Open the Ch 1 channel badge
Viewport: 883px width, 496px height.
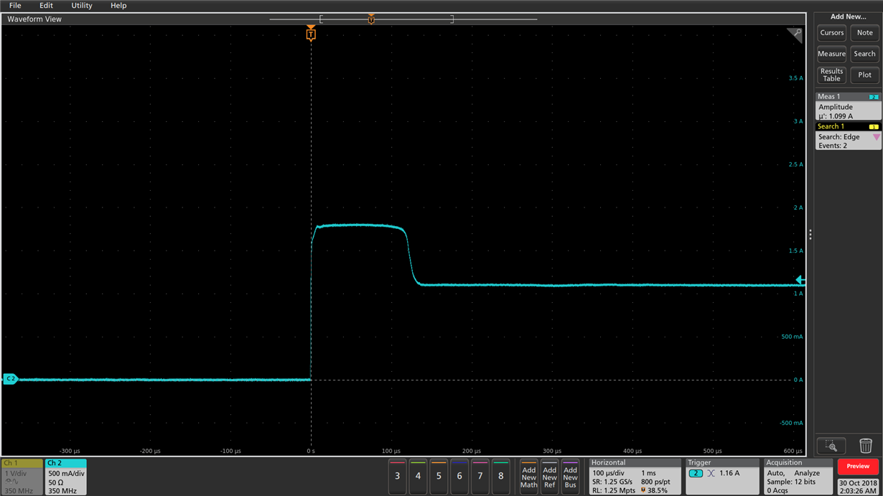coord(22,477)
